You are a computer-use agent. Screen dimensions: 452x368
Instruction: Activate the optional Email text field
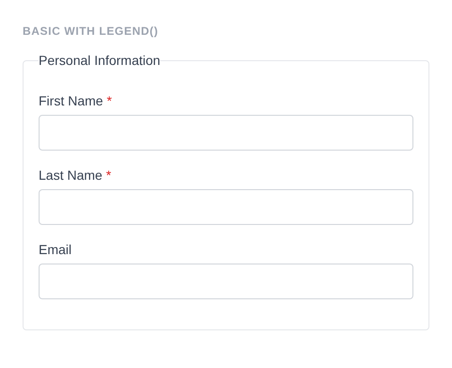(226, 281)
